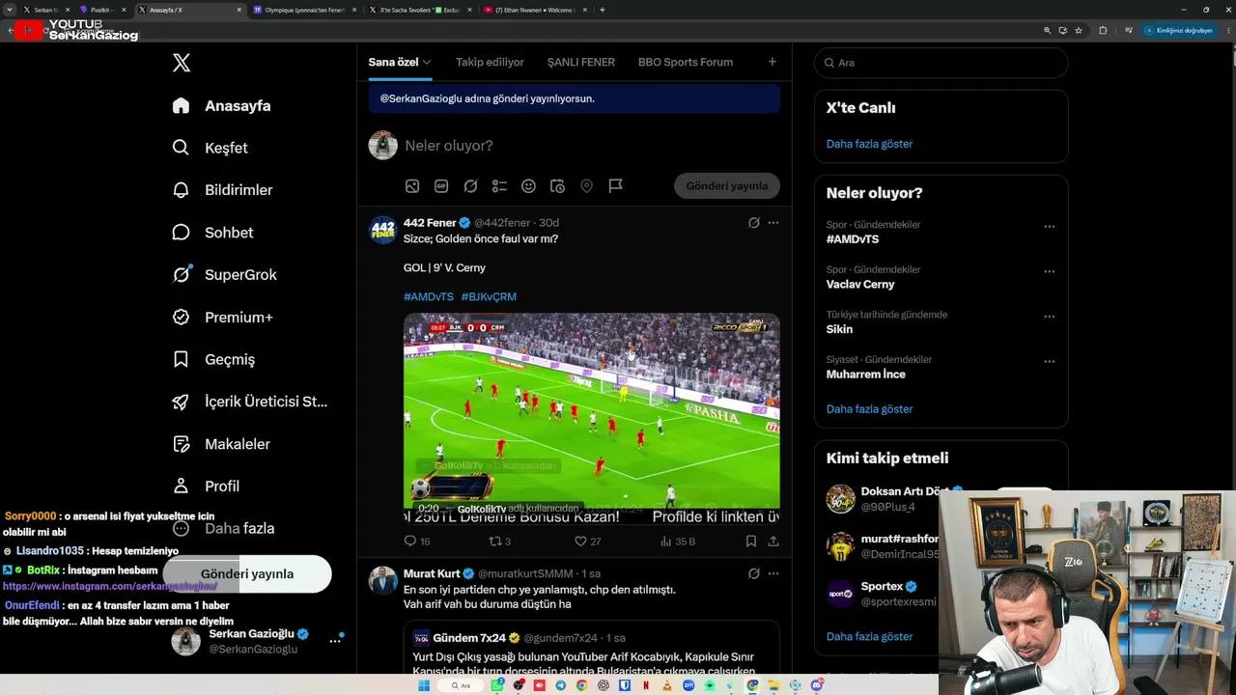1236x695 pixels.
Task: Open Grok actions on the Murat Kurt post
Action: click(x=754, y=573)
